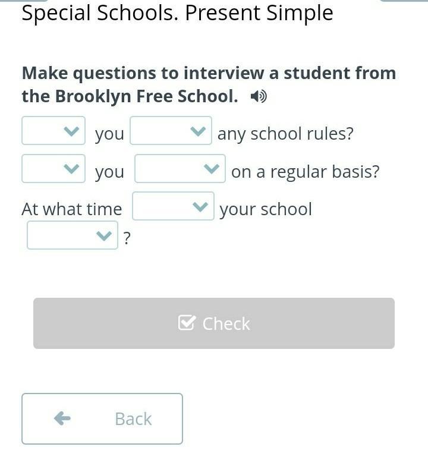Expand the dropdown before the lone question mark
This screenshot has height=469, width=428.
(x=73, y=235)
